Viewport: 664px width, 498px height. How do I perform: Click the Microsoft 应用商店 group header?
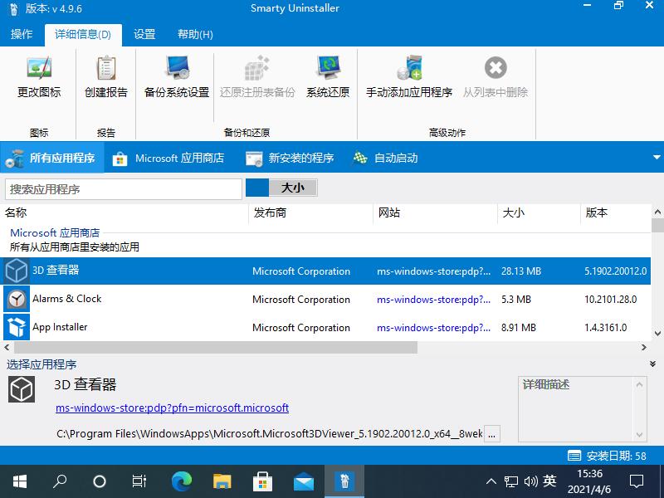click(x=55, y=233)
